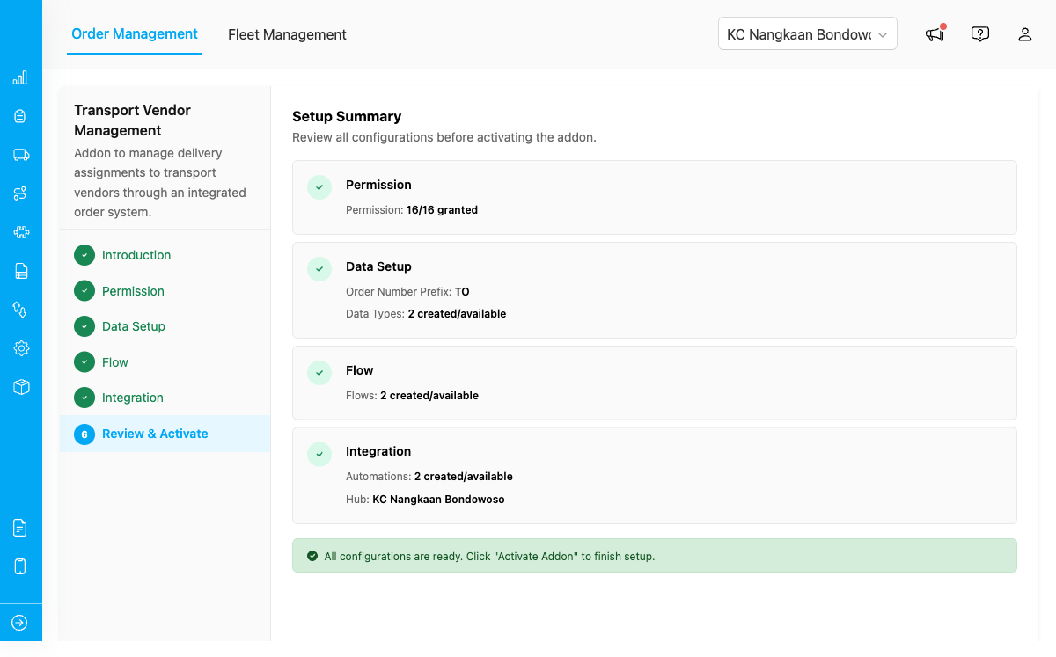The image size is (1056, 657).
Task: Open the package box sidebar icon
Action: point(20,387)
